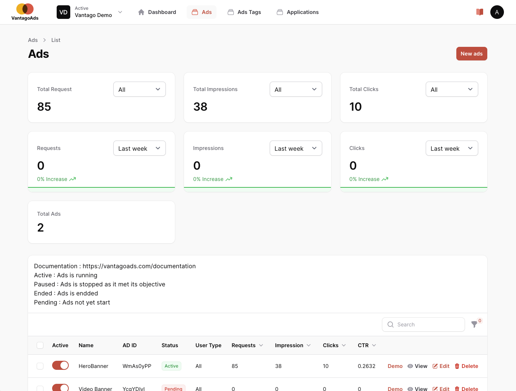Check the select-all checkbox in table header
Image resolution: width=516 pixels, height=391 pixels.
click(x=40, y=345)
